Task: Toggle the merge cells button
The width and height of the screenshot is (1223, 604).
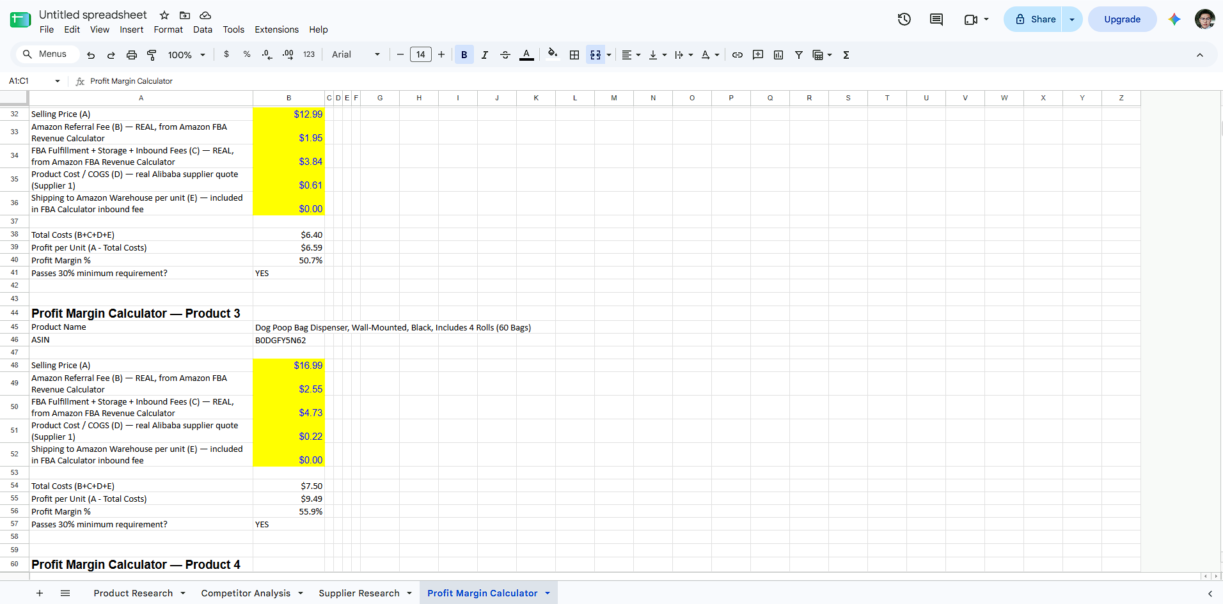Action: coord(595,55)
